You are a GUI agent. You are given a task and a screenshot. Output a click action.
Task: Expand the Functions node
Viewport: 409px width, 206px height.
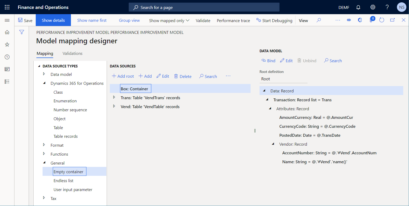[44, 154]
